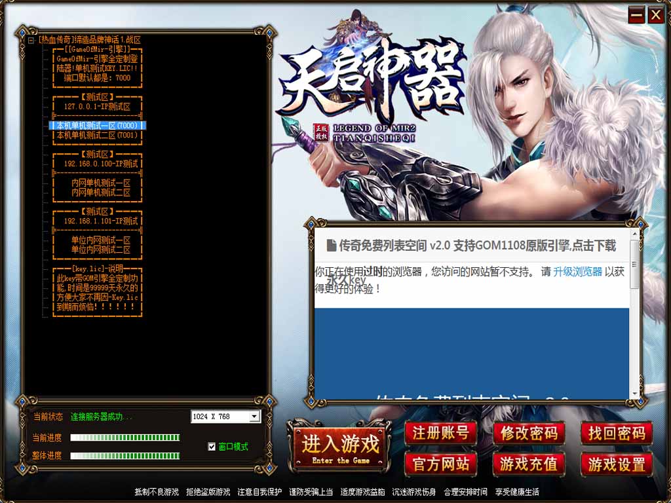671x503 pixels.
Task: Click the resolution combo box arrow
Action: (x=255, y=417)
